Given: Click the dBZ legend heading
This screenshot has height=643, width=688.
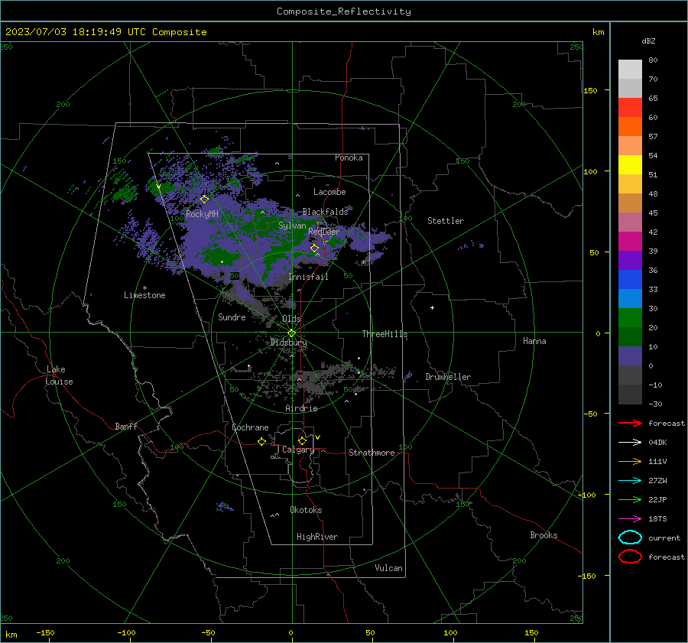Looking at the screenshot, I should pyautogui.click(x=648, y=41).
